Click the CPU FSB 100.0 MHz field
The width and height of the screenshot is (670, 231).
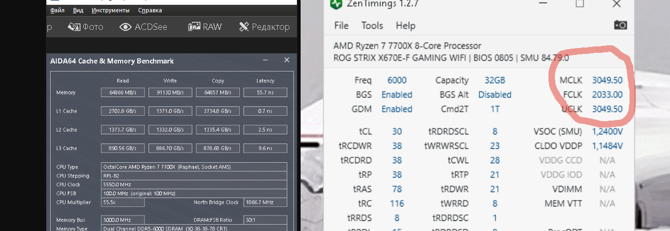194,193
